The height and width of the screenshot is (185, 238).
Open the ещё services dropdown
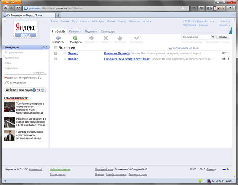(147, 21)
